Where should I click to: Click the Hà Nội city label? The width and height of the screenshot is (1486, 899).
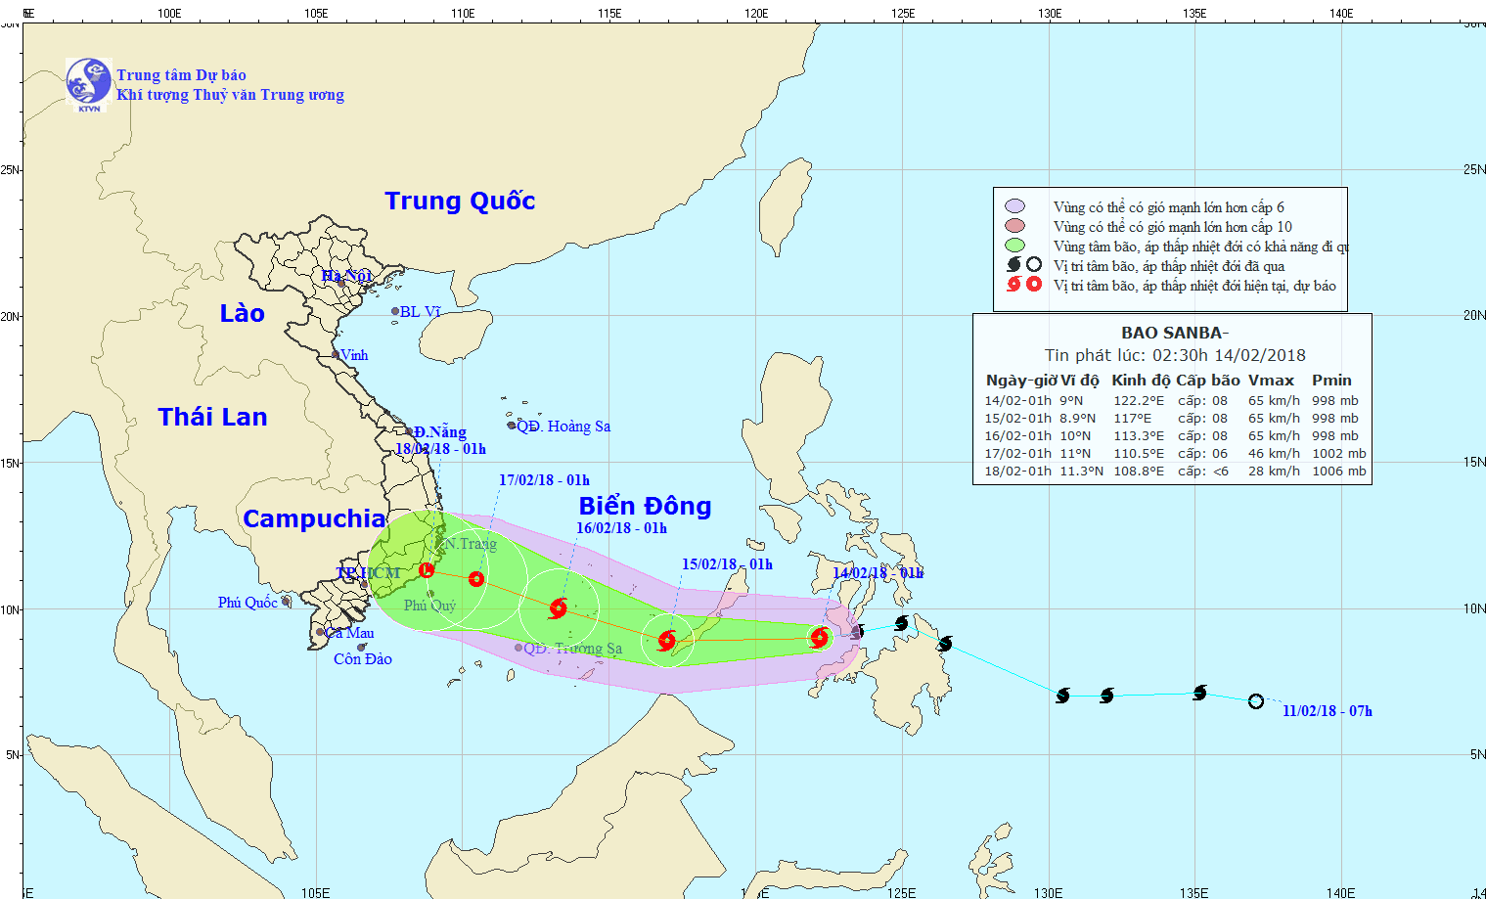coord(346,276)
